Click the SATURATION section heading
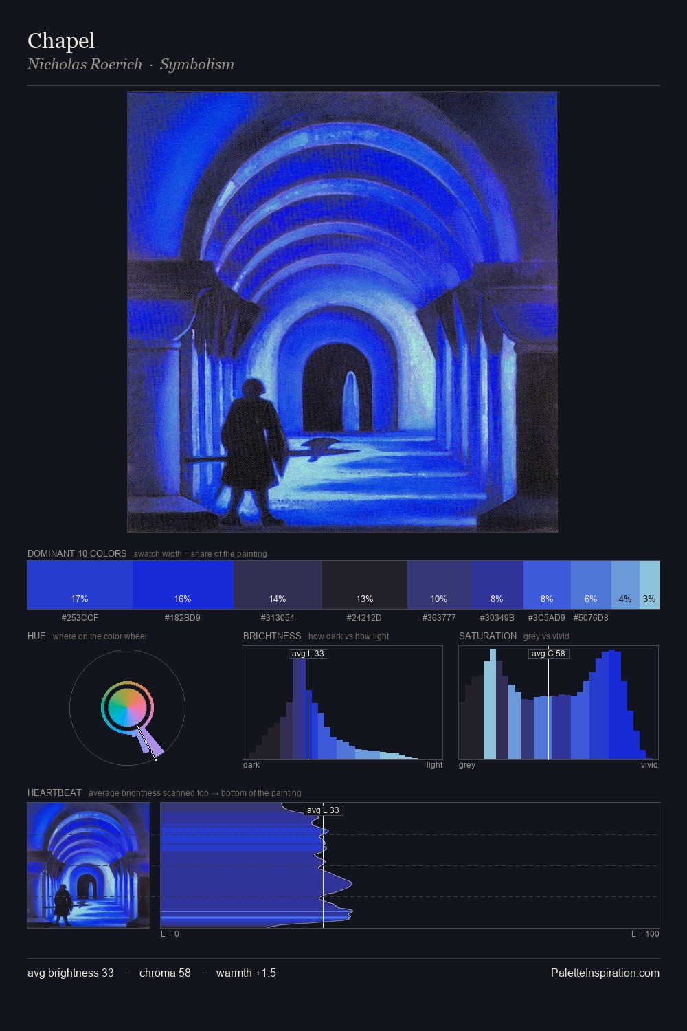 tap(488, 636)
